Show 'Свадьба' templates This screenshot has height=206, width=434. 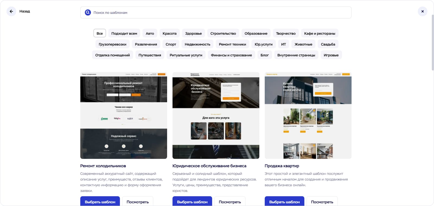click(x=328, y=44)
